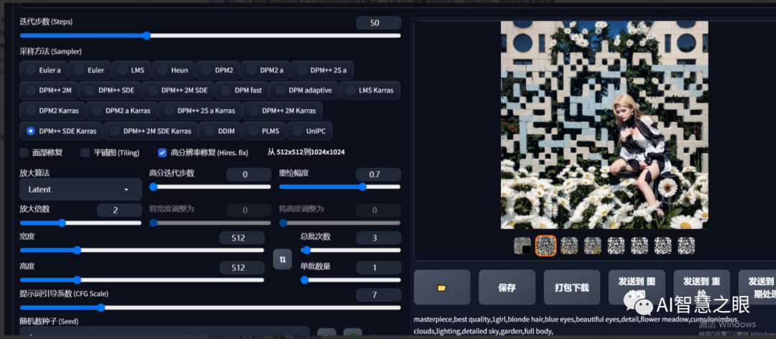Select the Euler sampler radio button
776x339 pixels.
click(x=90, y=70)
